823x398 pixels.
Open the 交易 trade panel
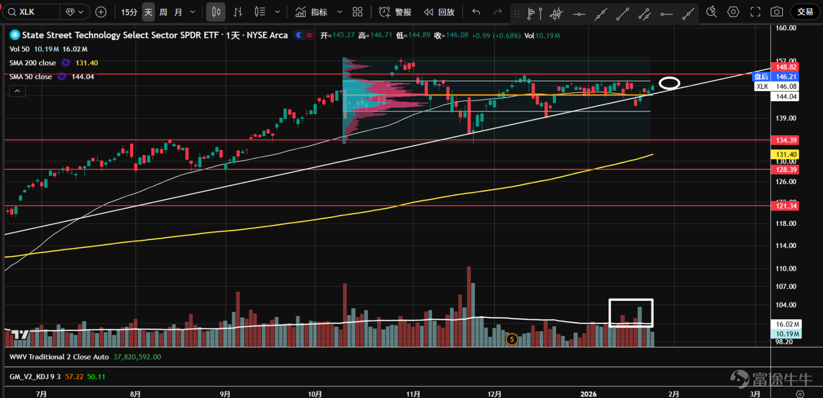click(x=806, y=12)
